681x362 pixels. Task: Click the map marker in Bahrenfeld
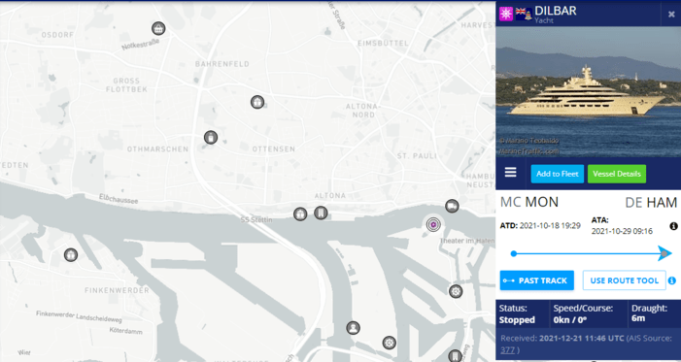click(x=257, y=102)
